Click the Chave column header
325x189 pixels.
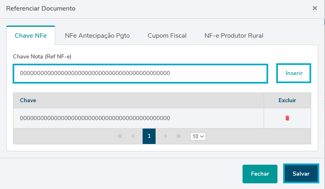pyautogui.click(x=28, y=100)
